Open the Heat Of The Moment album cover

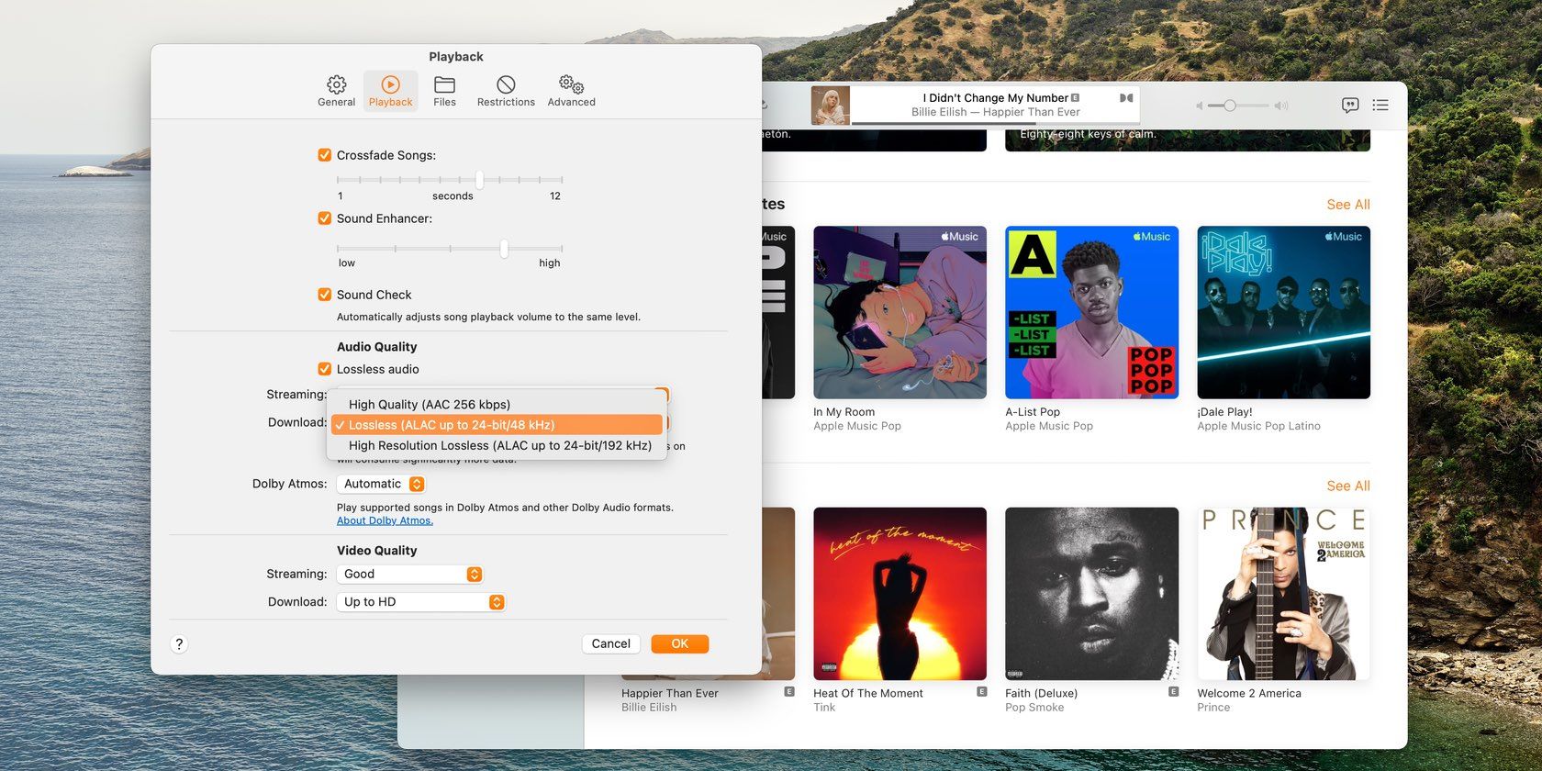click(x=899, y=594)
